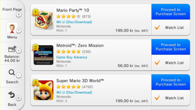The height and width of the screenshot is (110, 196).
Task: Open the Super Mario 3D World cat Mario icon
Action: point(43,90)
